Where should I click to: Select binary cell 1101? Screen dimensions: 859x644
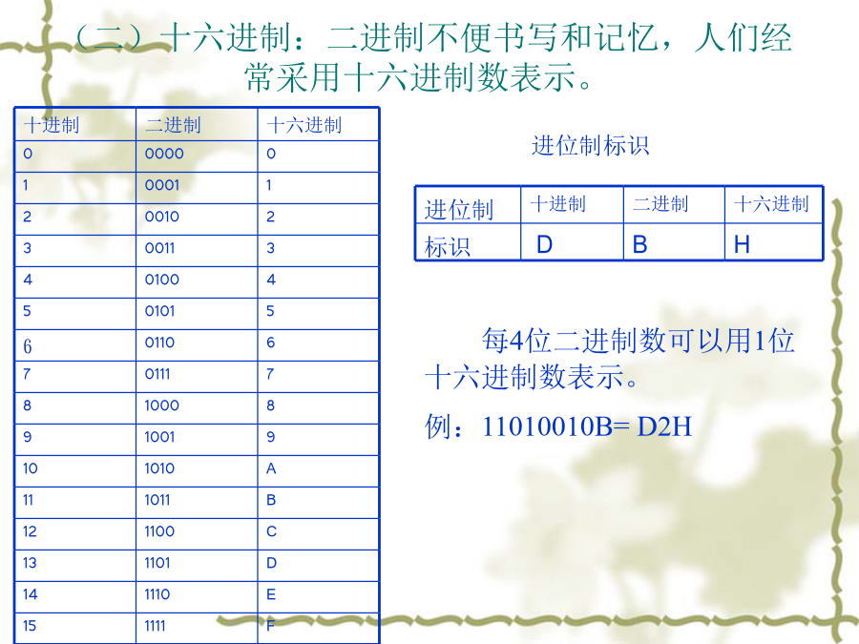click(x=197, y=566)
